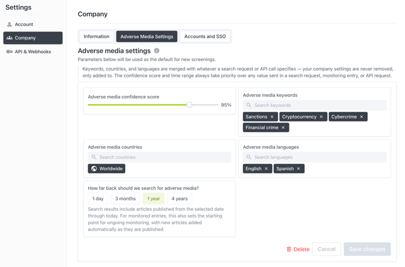Select the 3 months time range
The width and height of the screenshot is (405, 267).
pyautogui.click(x=125, y=199)
